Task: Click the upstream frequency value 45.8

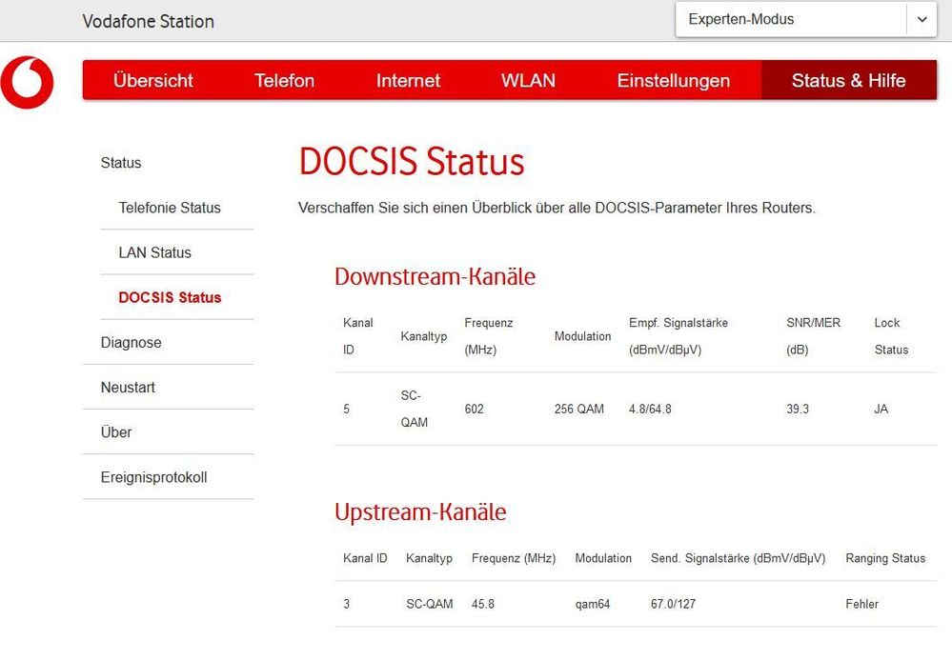Action: 483,604
